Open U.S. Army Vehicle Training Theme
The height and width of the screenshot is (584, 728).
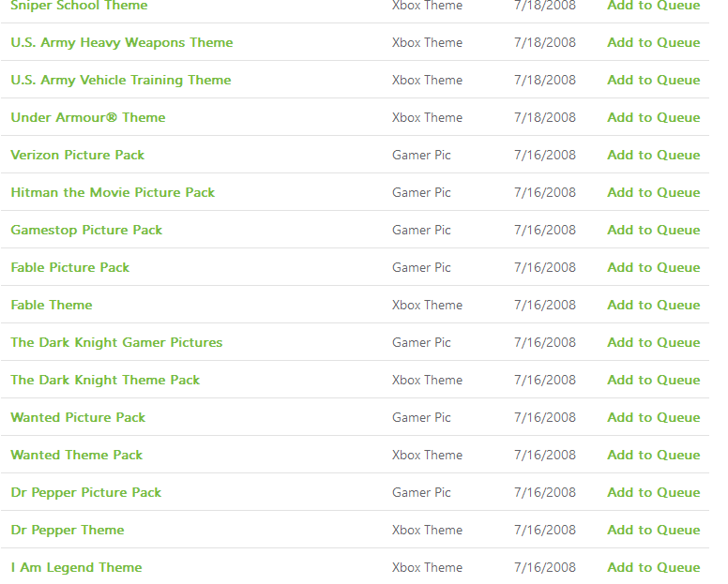click(x=121, y=81)
